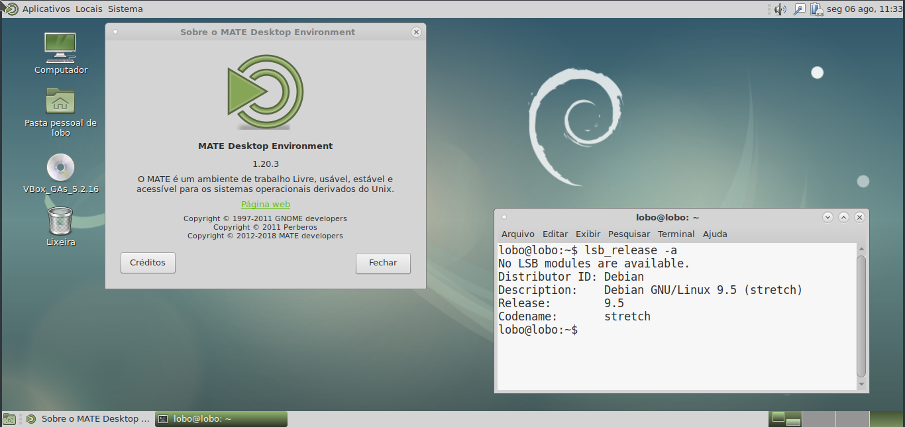Screen dimensions: 905x427
Task: Click the show desktop icon in the taskbar
Action: coord(11,418)
